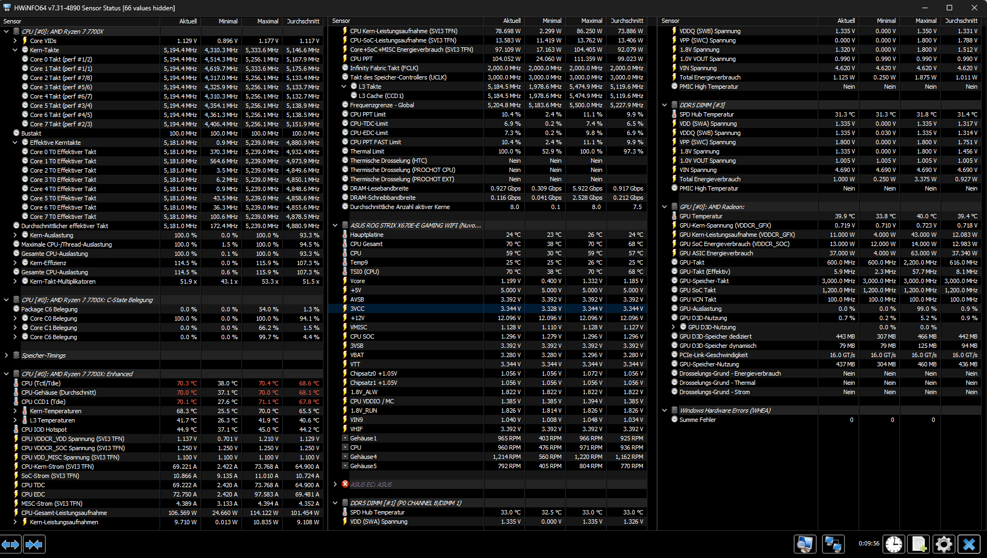
Task: Collapse the Effektive Kerntakte subtree
Action: (15, 143)
